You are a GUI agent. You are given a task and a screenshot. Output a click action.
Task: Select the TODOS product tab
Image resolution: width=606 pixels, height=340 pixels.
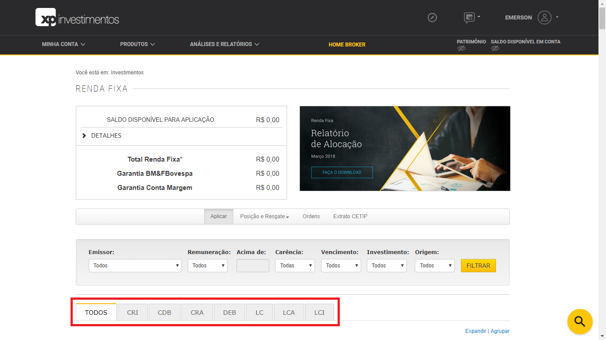(96, 312)
